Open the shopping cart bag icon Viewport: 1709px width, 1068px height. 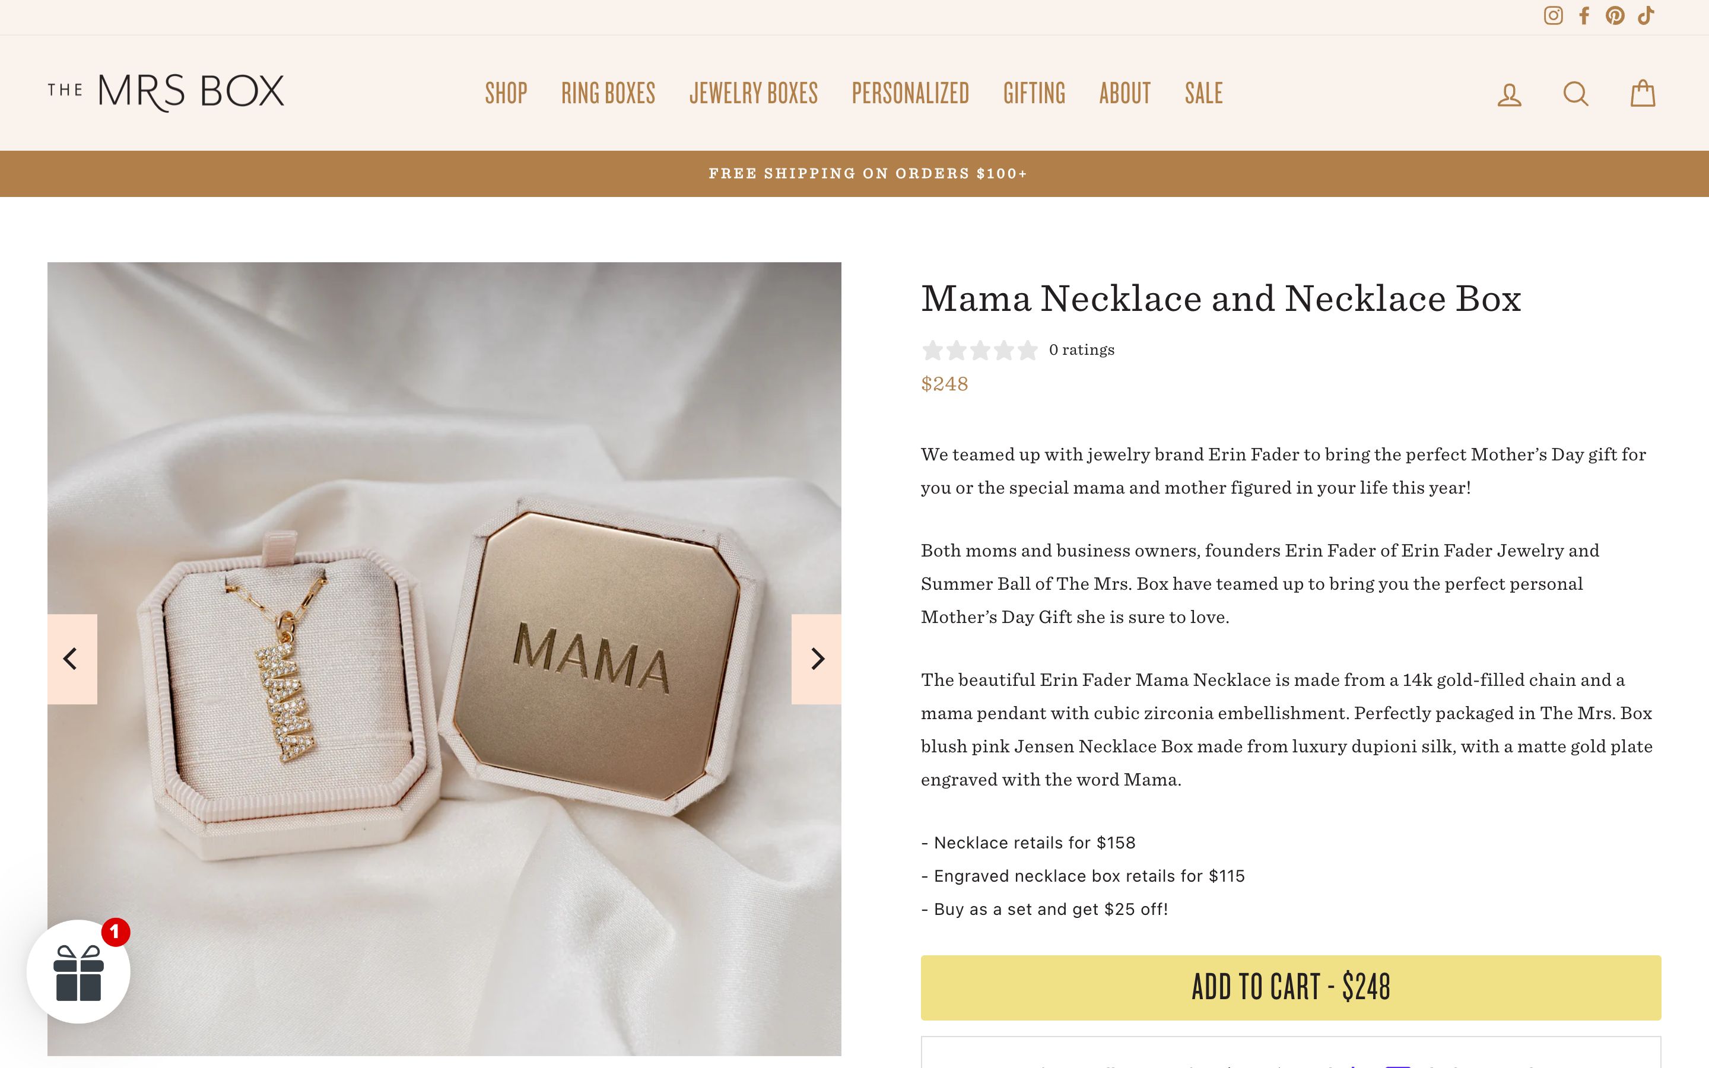1642,93
